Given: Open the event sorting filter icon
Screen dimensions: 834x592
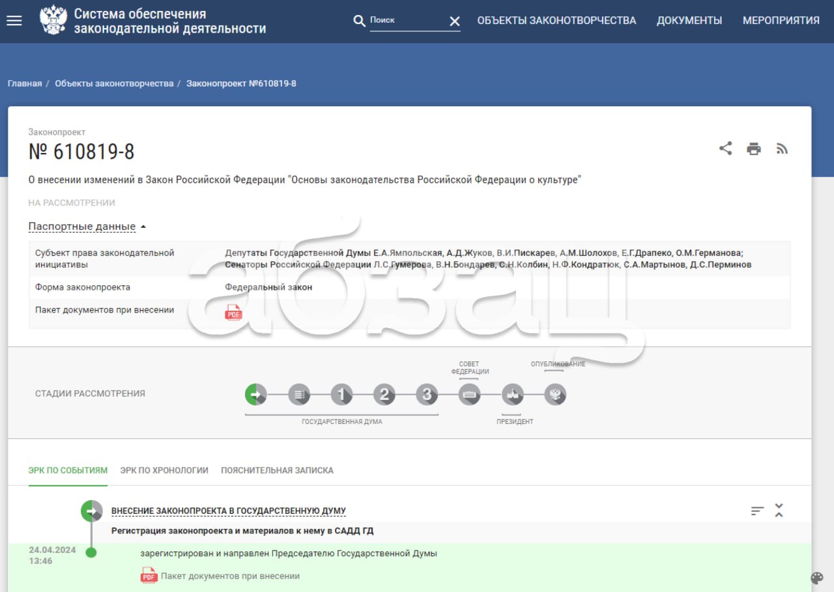Looking at the screenshot, I should pos(757,511).
